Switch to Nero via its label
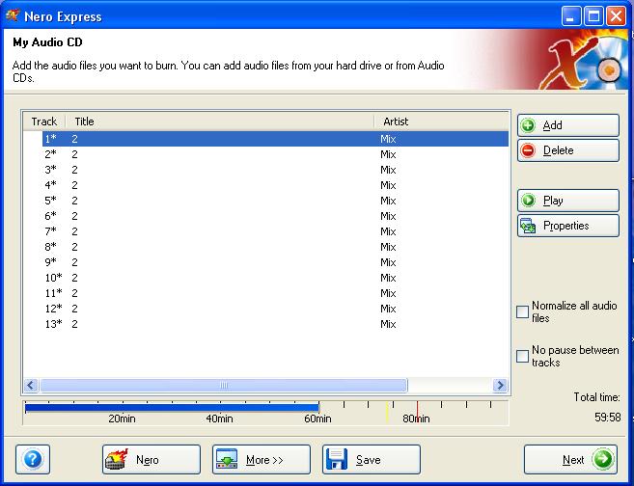Screen dimensions: 634x486 pyautogui.click(x=148, y=460)
